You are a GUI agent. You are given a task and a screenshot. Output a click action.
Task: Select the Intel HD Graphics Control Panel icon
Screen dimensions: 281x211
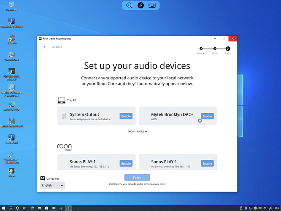pyautogui.click(x=11, y=91)
